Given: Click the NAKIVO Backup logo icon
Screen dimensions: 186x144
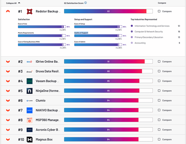Looking at the screenshot, I should [x=29, y=110].
